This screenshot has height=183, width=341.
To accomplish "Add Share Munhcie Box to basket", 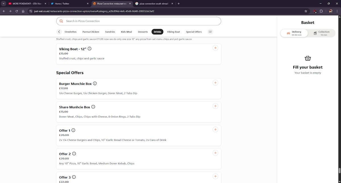I will pos(215,106).
